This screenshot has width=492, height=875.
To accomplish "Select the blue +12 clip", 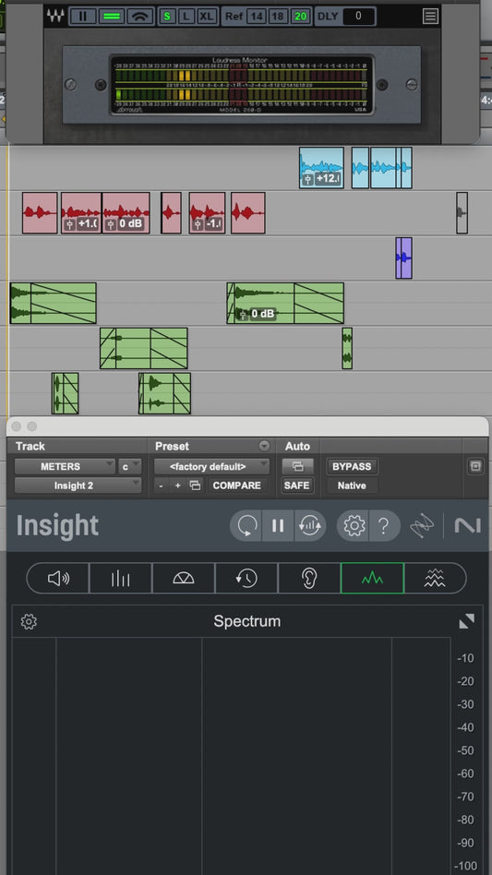I will [321, 167].
